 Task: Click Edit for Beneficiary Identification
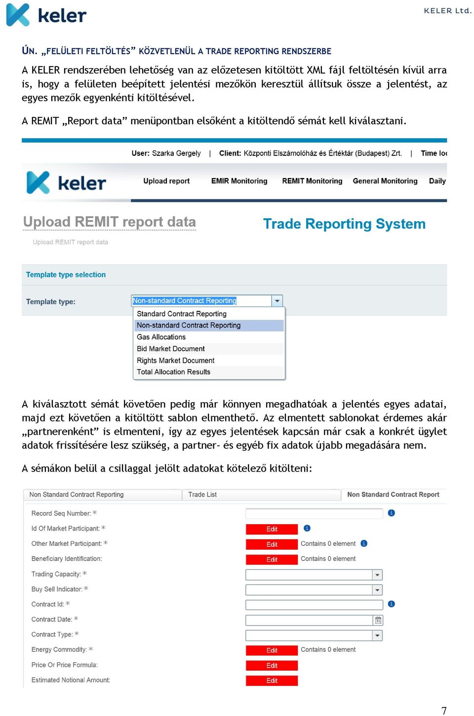272,560
